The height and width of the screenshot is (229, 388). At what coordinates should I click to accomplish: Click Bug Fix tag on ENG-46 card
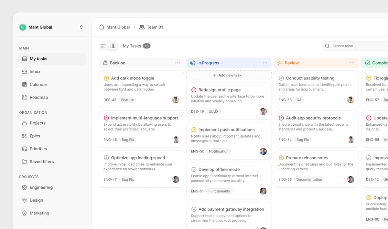(x=128, y=140)
